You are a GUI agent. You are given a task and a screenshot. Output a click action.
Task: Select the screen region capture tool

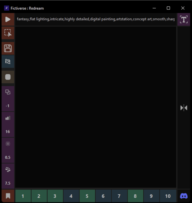tap(8, 33)
